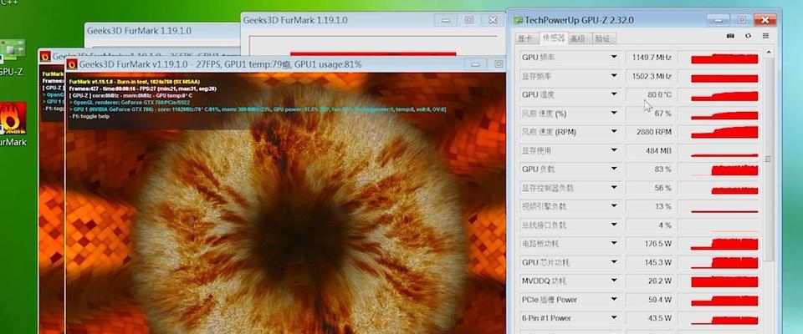Go to the 验证 tab in GPU-Z
This screenshot has height=334, width=803.
click(603, 38)
